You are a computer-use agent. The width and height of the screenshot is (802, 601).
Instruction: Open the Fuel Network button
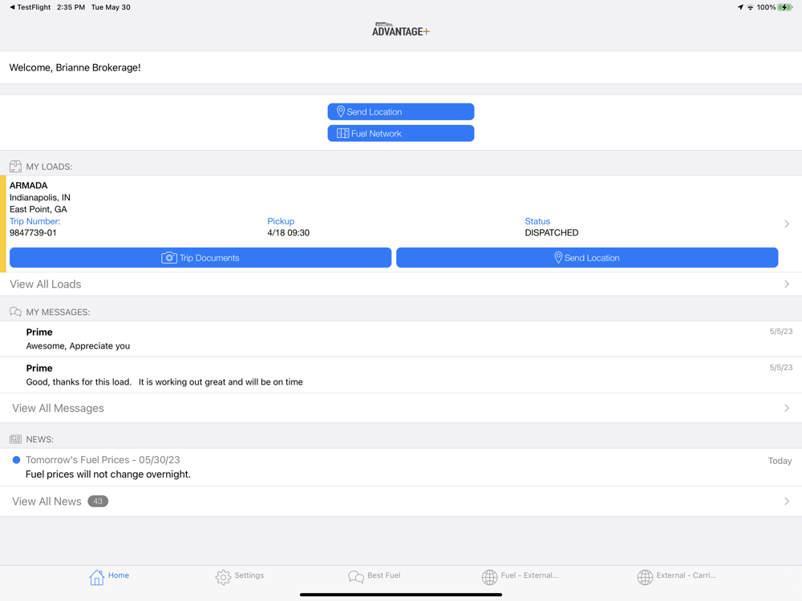pos(401,133)
